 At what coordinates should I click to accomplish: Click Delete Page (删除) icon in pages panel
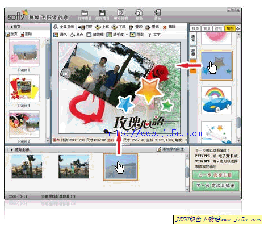(x=26, y=34)
